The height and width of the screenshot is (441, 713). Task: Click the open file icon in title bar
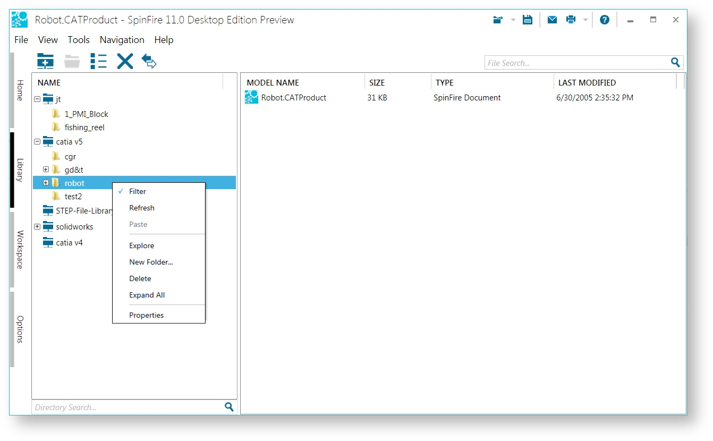pyautogui.click(x=498, y=20)
